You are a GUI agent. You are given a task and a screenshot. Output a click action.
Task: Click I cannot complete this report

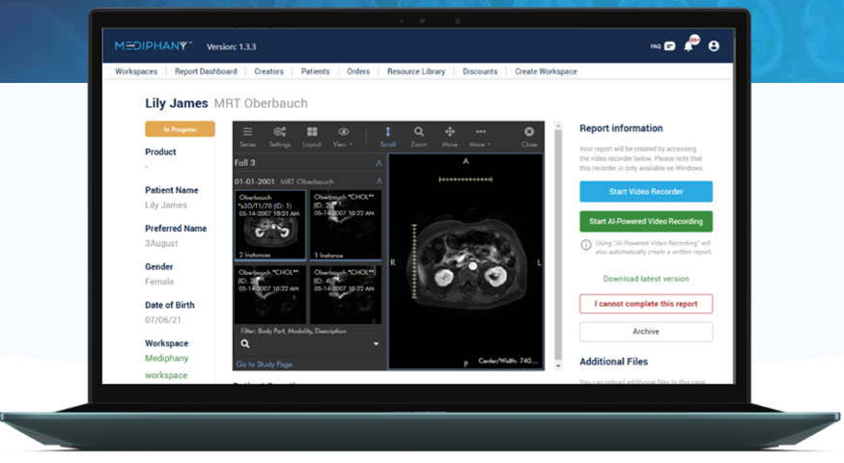point(646,304)
